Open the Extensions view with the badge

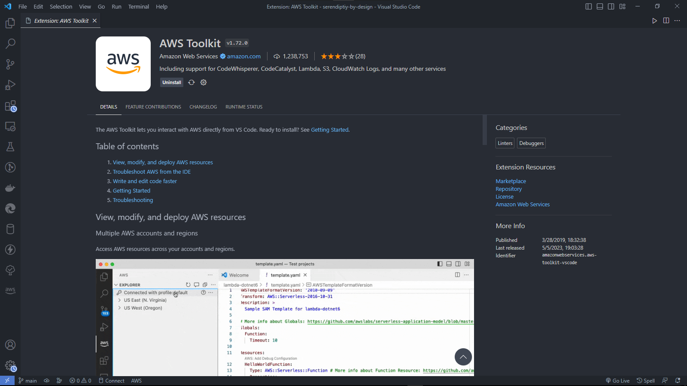click(x=10, y=106)
